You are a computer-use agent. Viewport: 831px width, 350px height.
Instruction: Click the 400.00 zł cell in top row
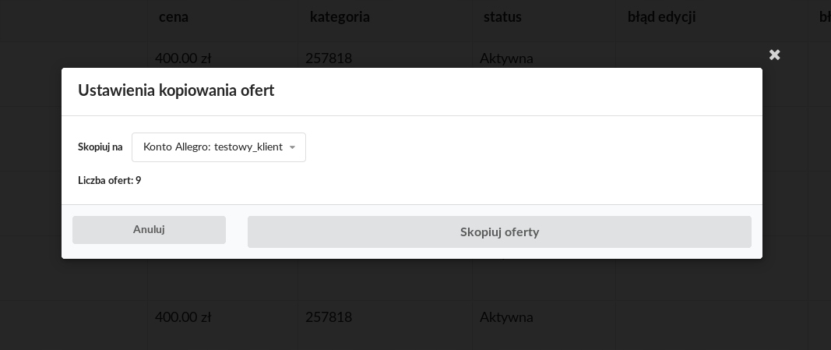tap(183, 58)
